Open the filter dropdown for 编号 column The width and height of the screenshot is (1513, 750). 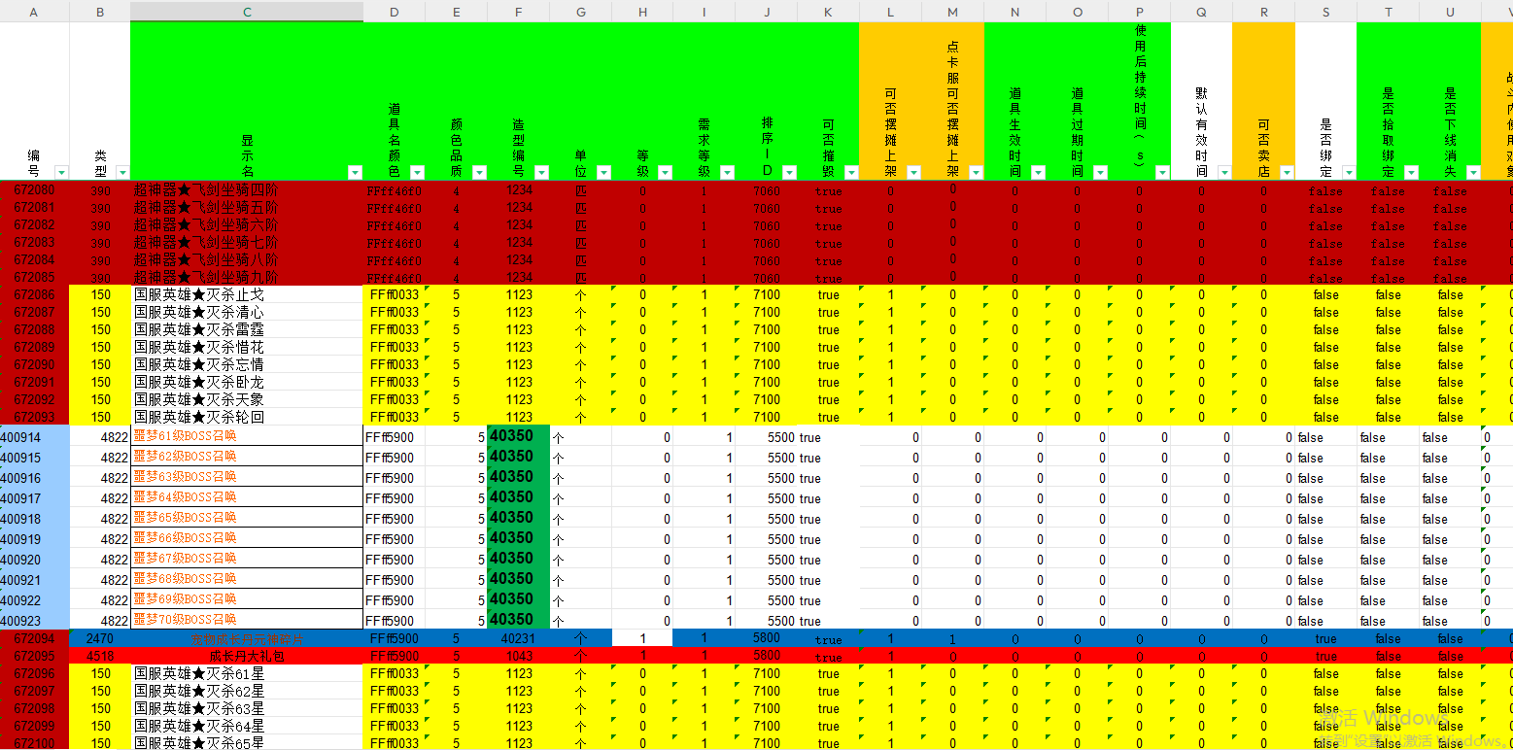61,172
